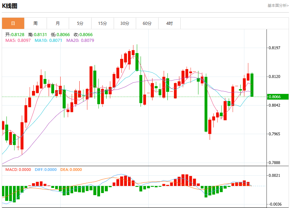
Task: Switch to the 月 monthly tab
Action: [x=58, y=23]
